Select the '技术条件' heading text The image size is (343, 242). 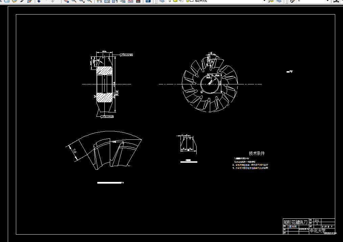(x=257, y=153)
